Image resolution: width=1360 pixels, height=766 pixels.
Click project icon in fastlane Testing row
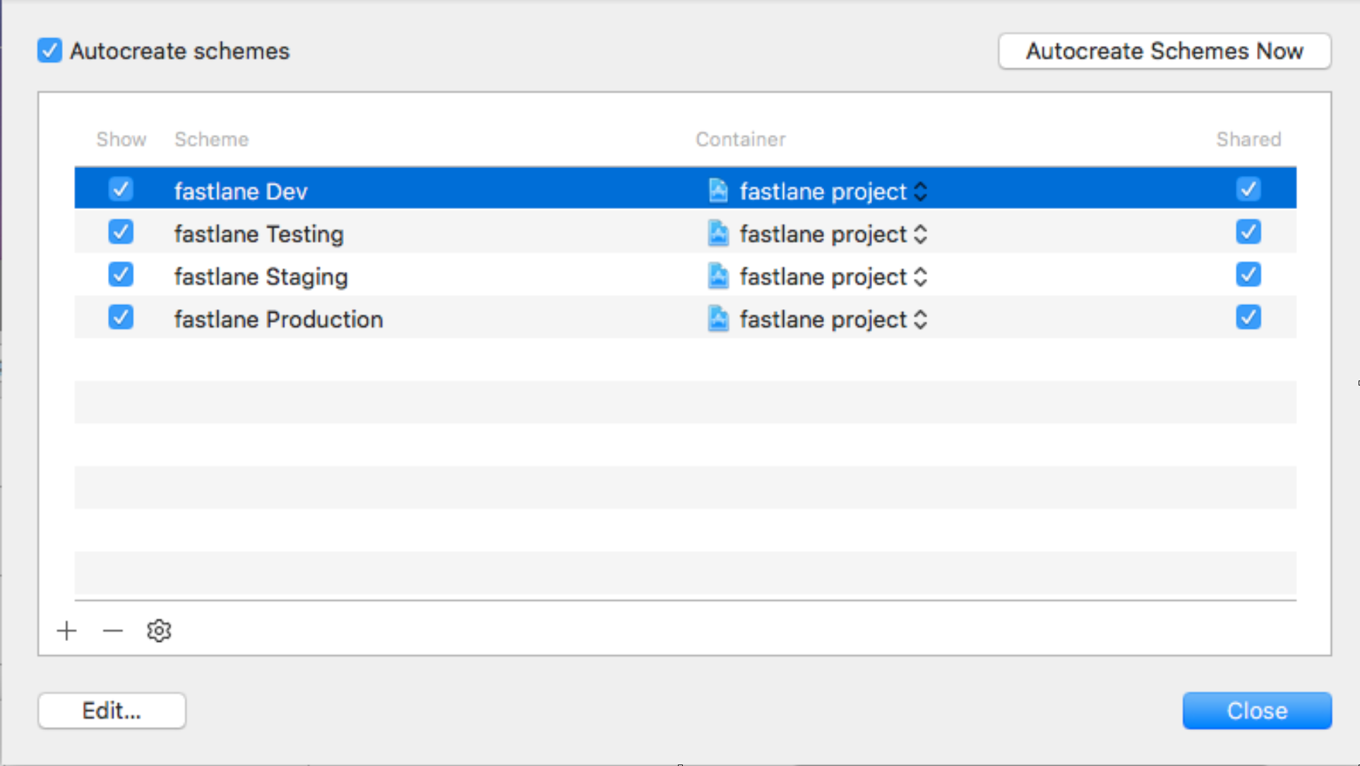(718, 234)
